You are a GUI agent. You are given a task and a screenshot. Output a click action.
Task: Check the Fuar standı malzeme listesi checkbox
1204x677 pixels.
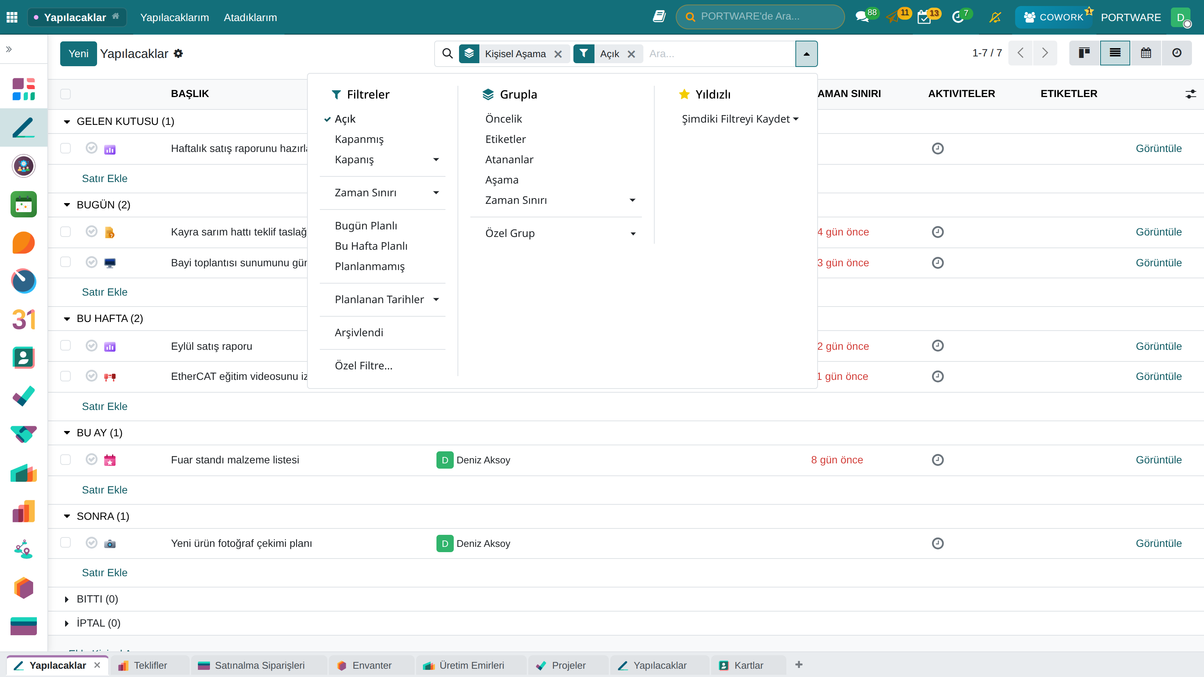point(65,460)
